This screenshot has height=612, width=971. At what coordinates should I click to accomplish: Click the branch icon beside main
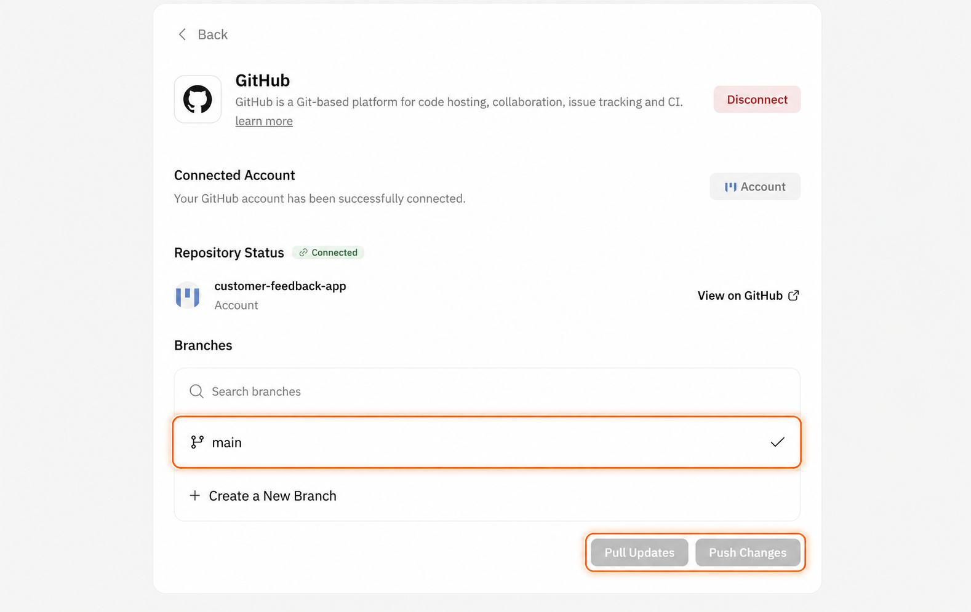(x=197, y=442)
